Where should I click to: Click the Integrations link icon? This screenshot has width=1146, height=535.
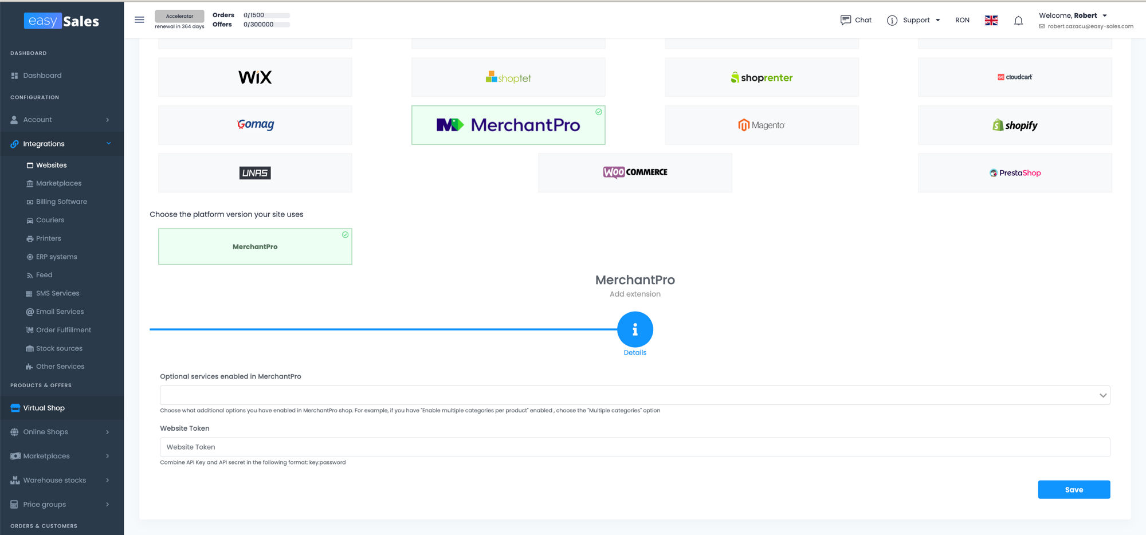(x=14, y=144)
